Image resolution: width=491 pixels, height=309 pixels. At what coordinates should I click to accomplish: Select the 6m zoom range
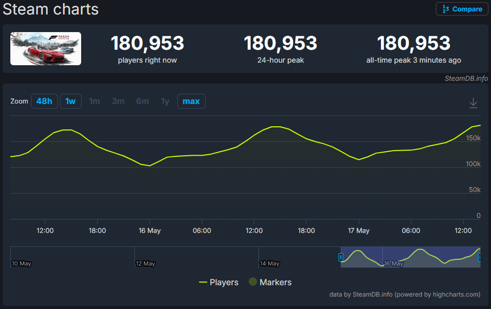point(143,101)
